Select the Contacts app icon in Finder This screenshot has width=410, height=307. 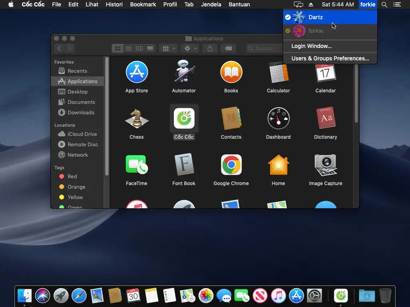pyautogui.click(x=231, y=118)
